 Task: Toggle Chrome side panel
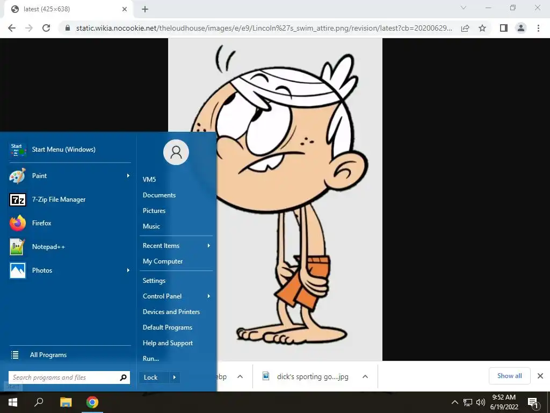(x=504, y=28)
